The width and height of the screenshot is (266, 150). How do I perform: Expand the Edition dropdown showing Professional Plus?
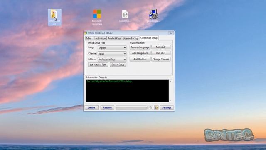(112, 60)
